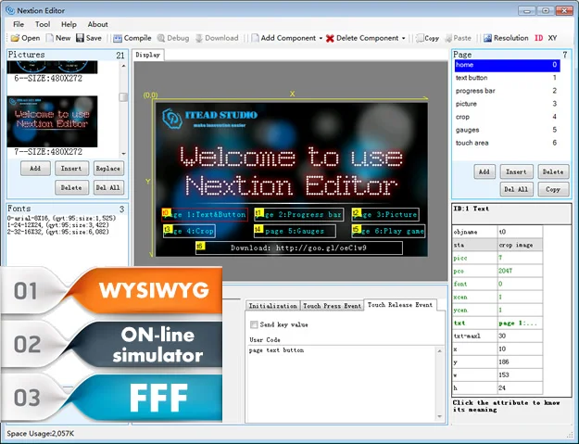This screenshot has height=444, width=579.
Task: Expand the Add Component dropdown arrow
Action: click(x=321, y=39)
